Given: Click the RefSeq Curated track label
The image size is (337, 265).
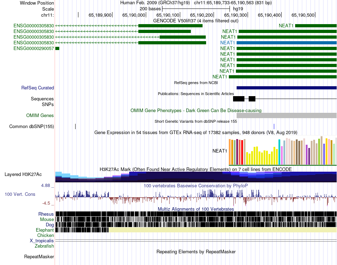Looking at the screenshot, I should 38,88.
